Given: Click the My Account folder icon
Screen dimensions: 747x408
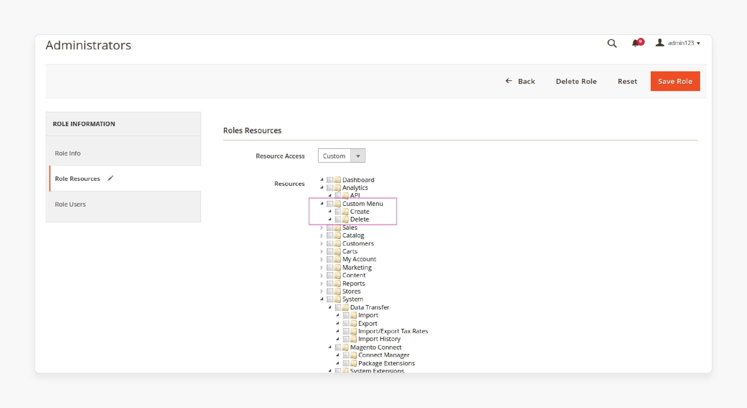Looking at the screenshot, I should coord(337,259).
